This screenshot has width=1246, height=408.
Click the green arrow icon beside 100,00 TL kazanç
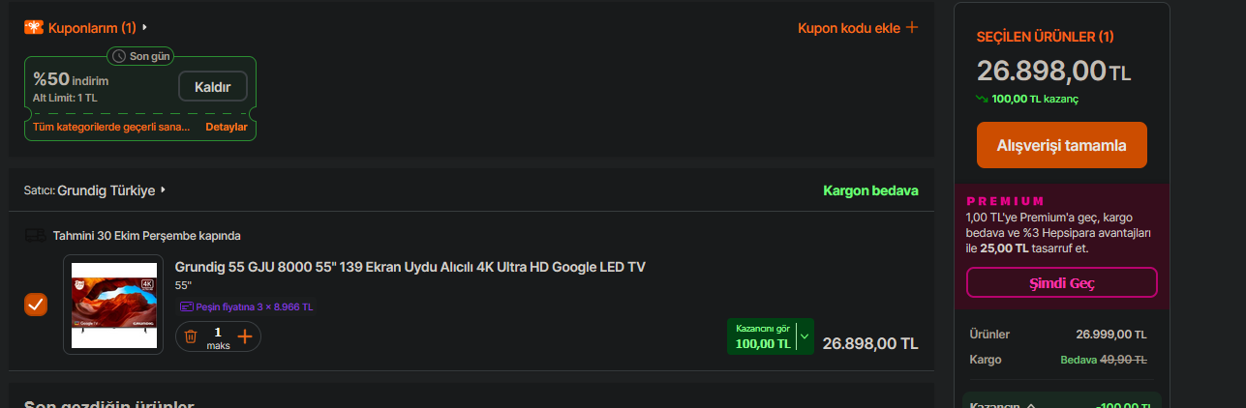click(x=983, y=99)
